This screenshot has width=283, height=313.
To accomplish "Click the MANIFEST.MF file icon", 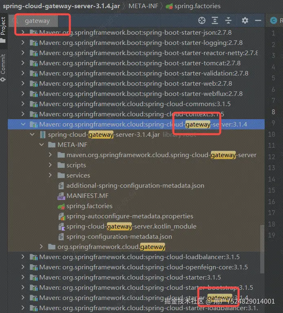I will (x=61, y=196).
